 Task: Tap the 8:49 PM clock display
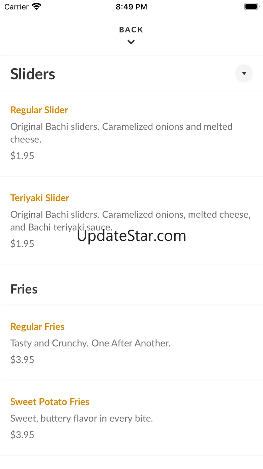pos(131,7)
